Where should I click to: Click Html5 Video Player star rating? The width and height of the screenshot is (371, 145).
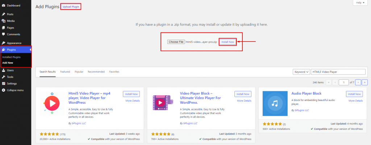coord(49,134)
